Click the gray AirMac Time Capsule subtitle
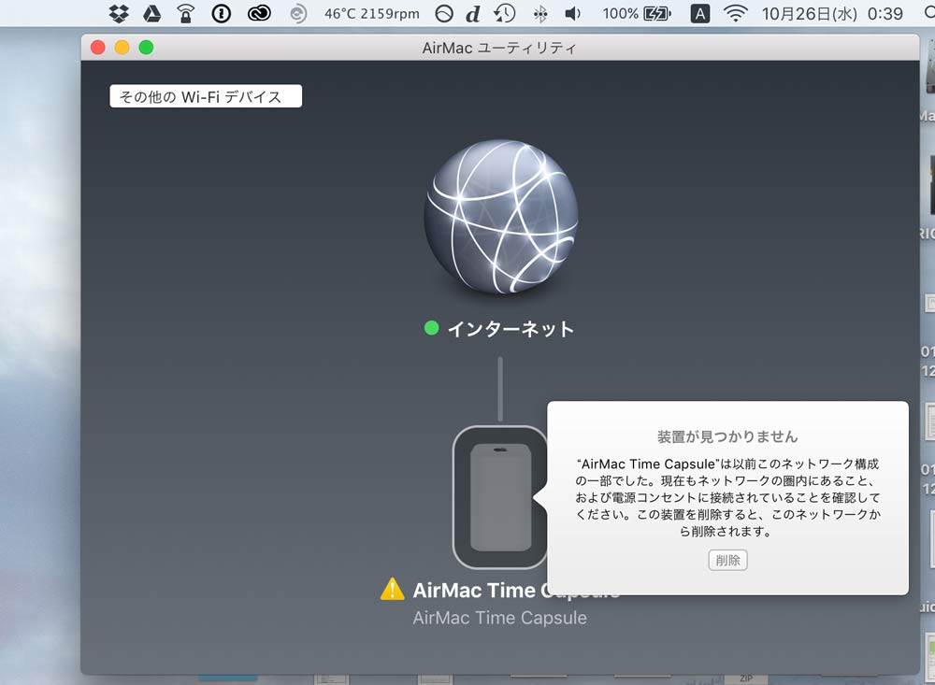This screenshot has width=935, height=685. coord(499,618)
